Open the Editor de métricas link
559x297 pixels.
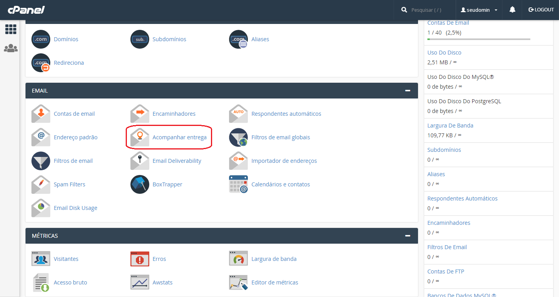(275, 282)
